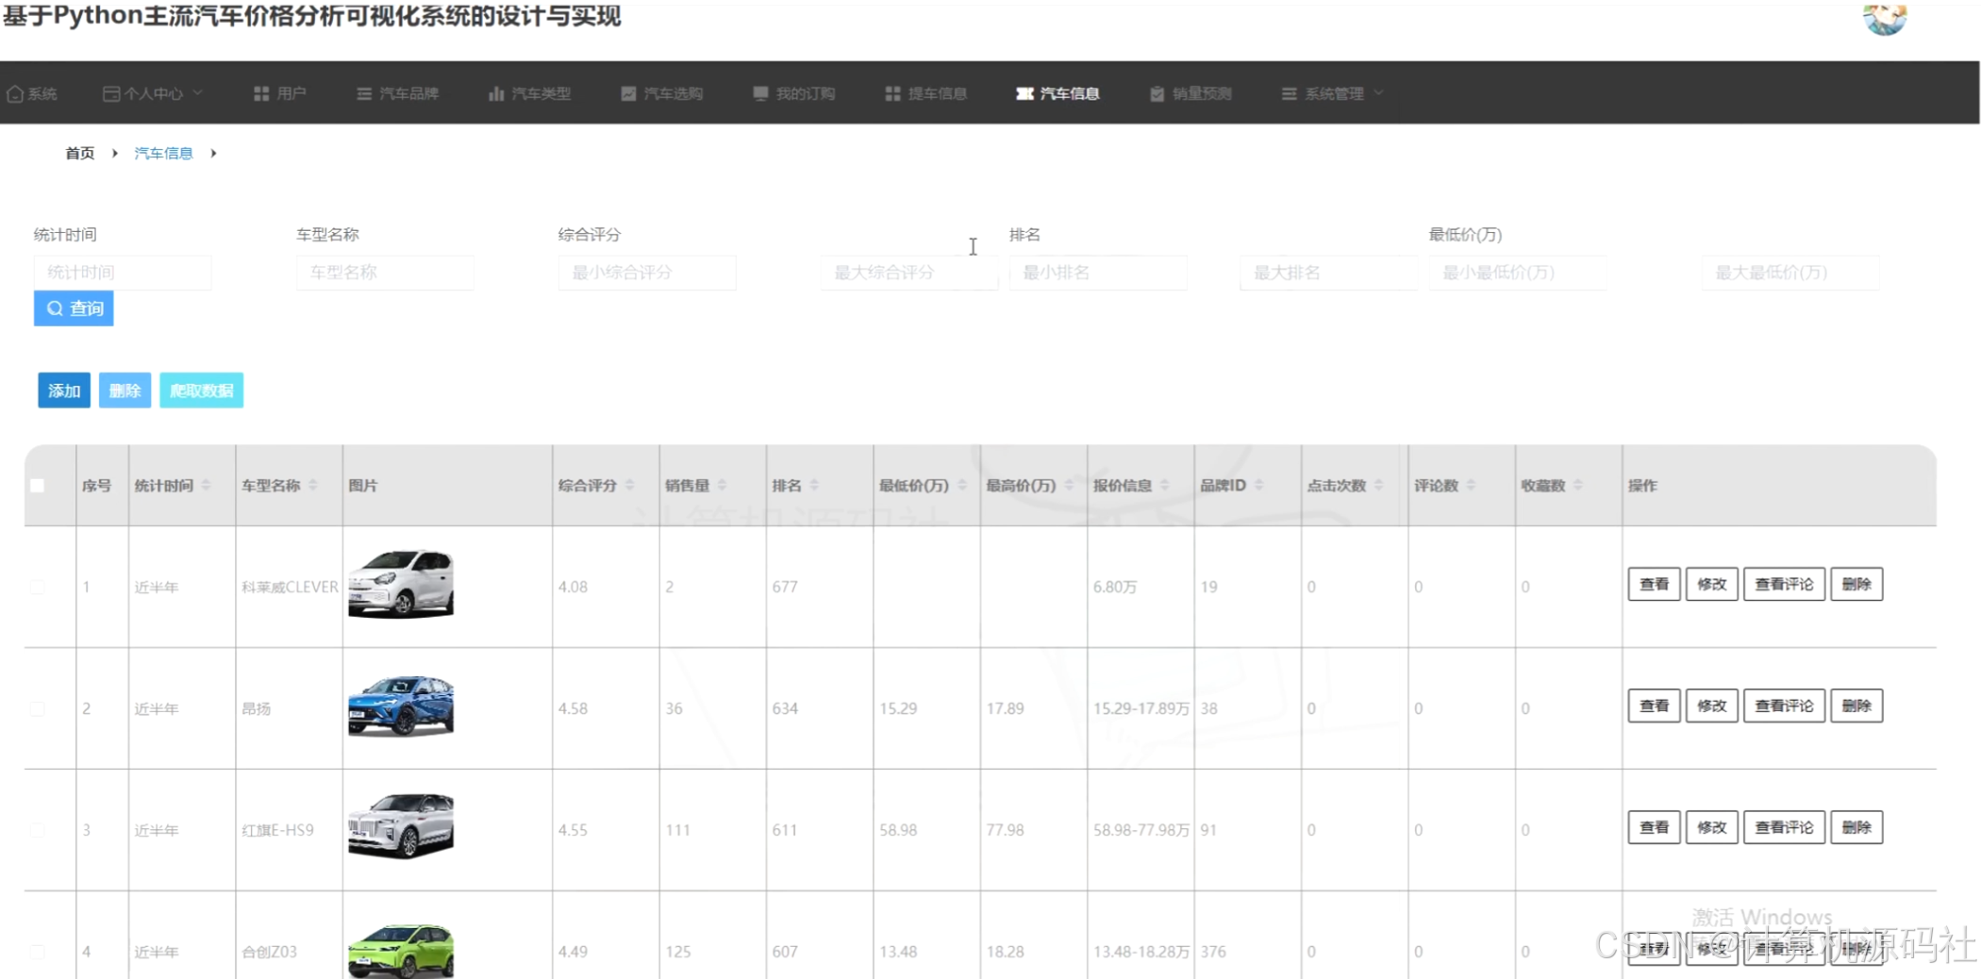Click the 汽车选购 check icon
The width and height of the screenshot is (1981, 979).
(x=628, y=93)
